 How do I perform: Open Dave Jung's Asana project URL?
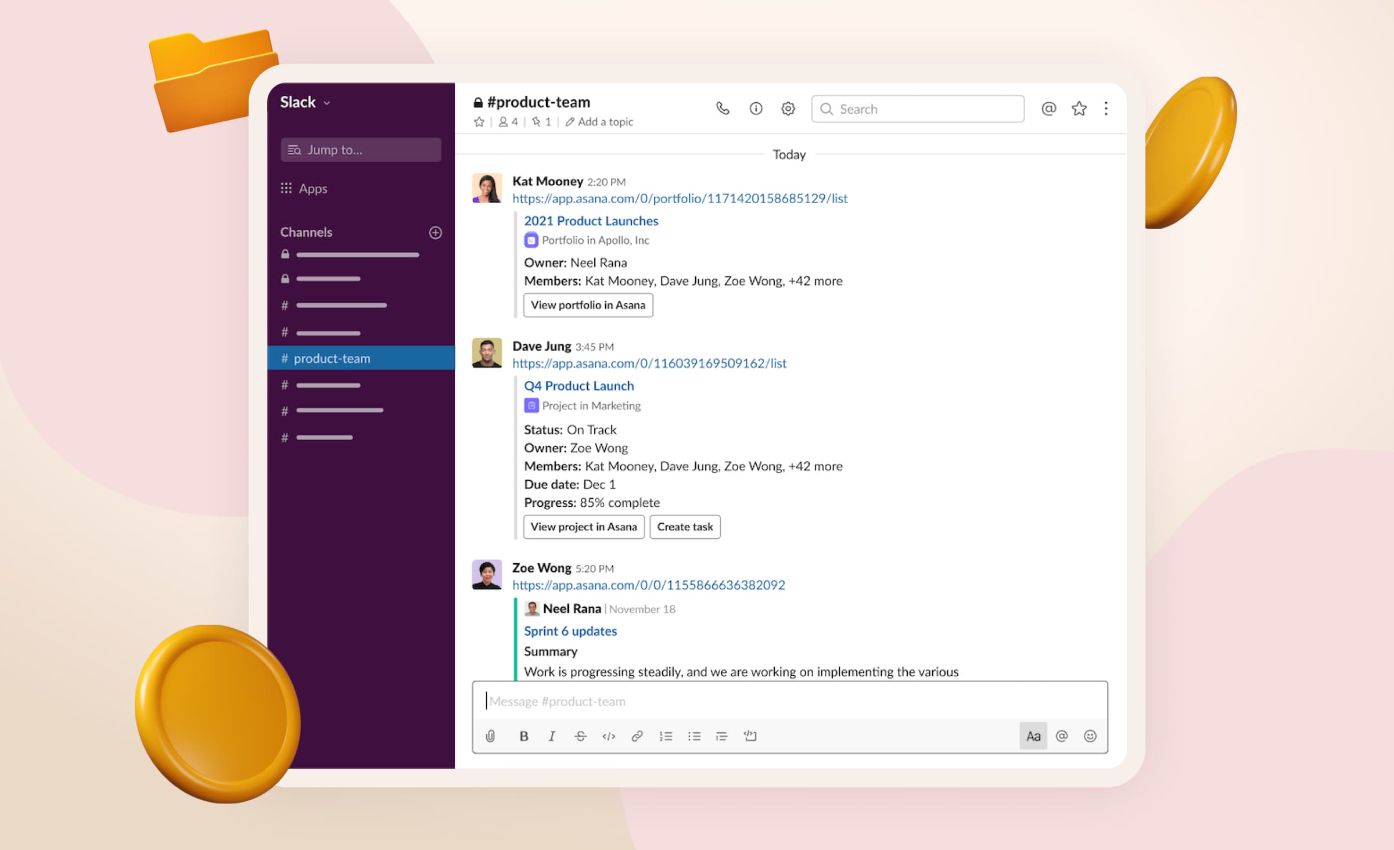649,363
